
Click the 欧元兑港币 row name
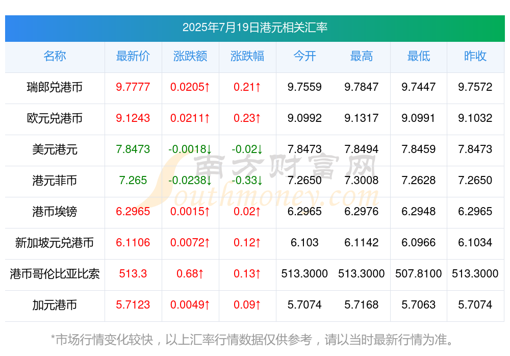pos(55,118)
